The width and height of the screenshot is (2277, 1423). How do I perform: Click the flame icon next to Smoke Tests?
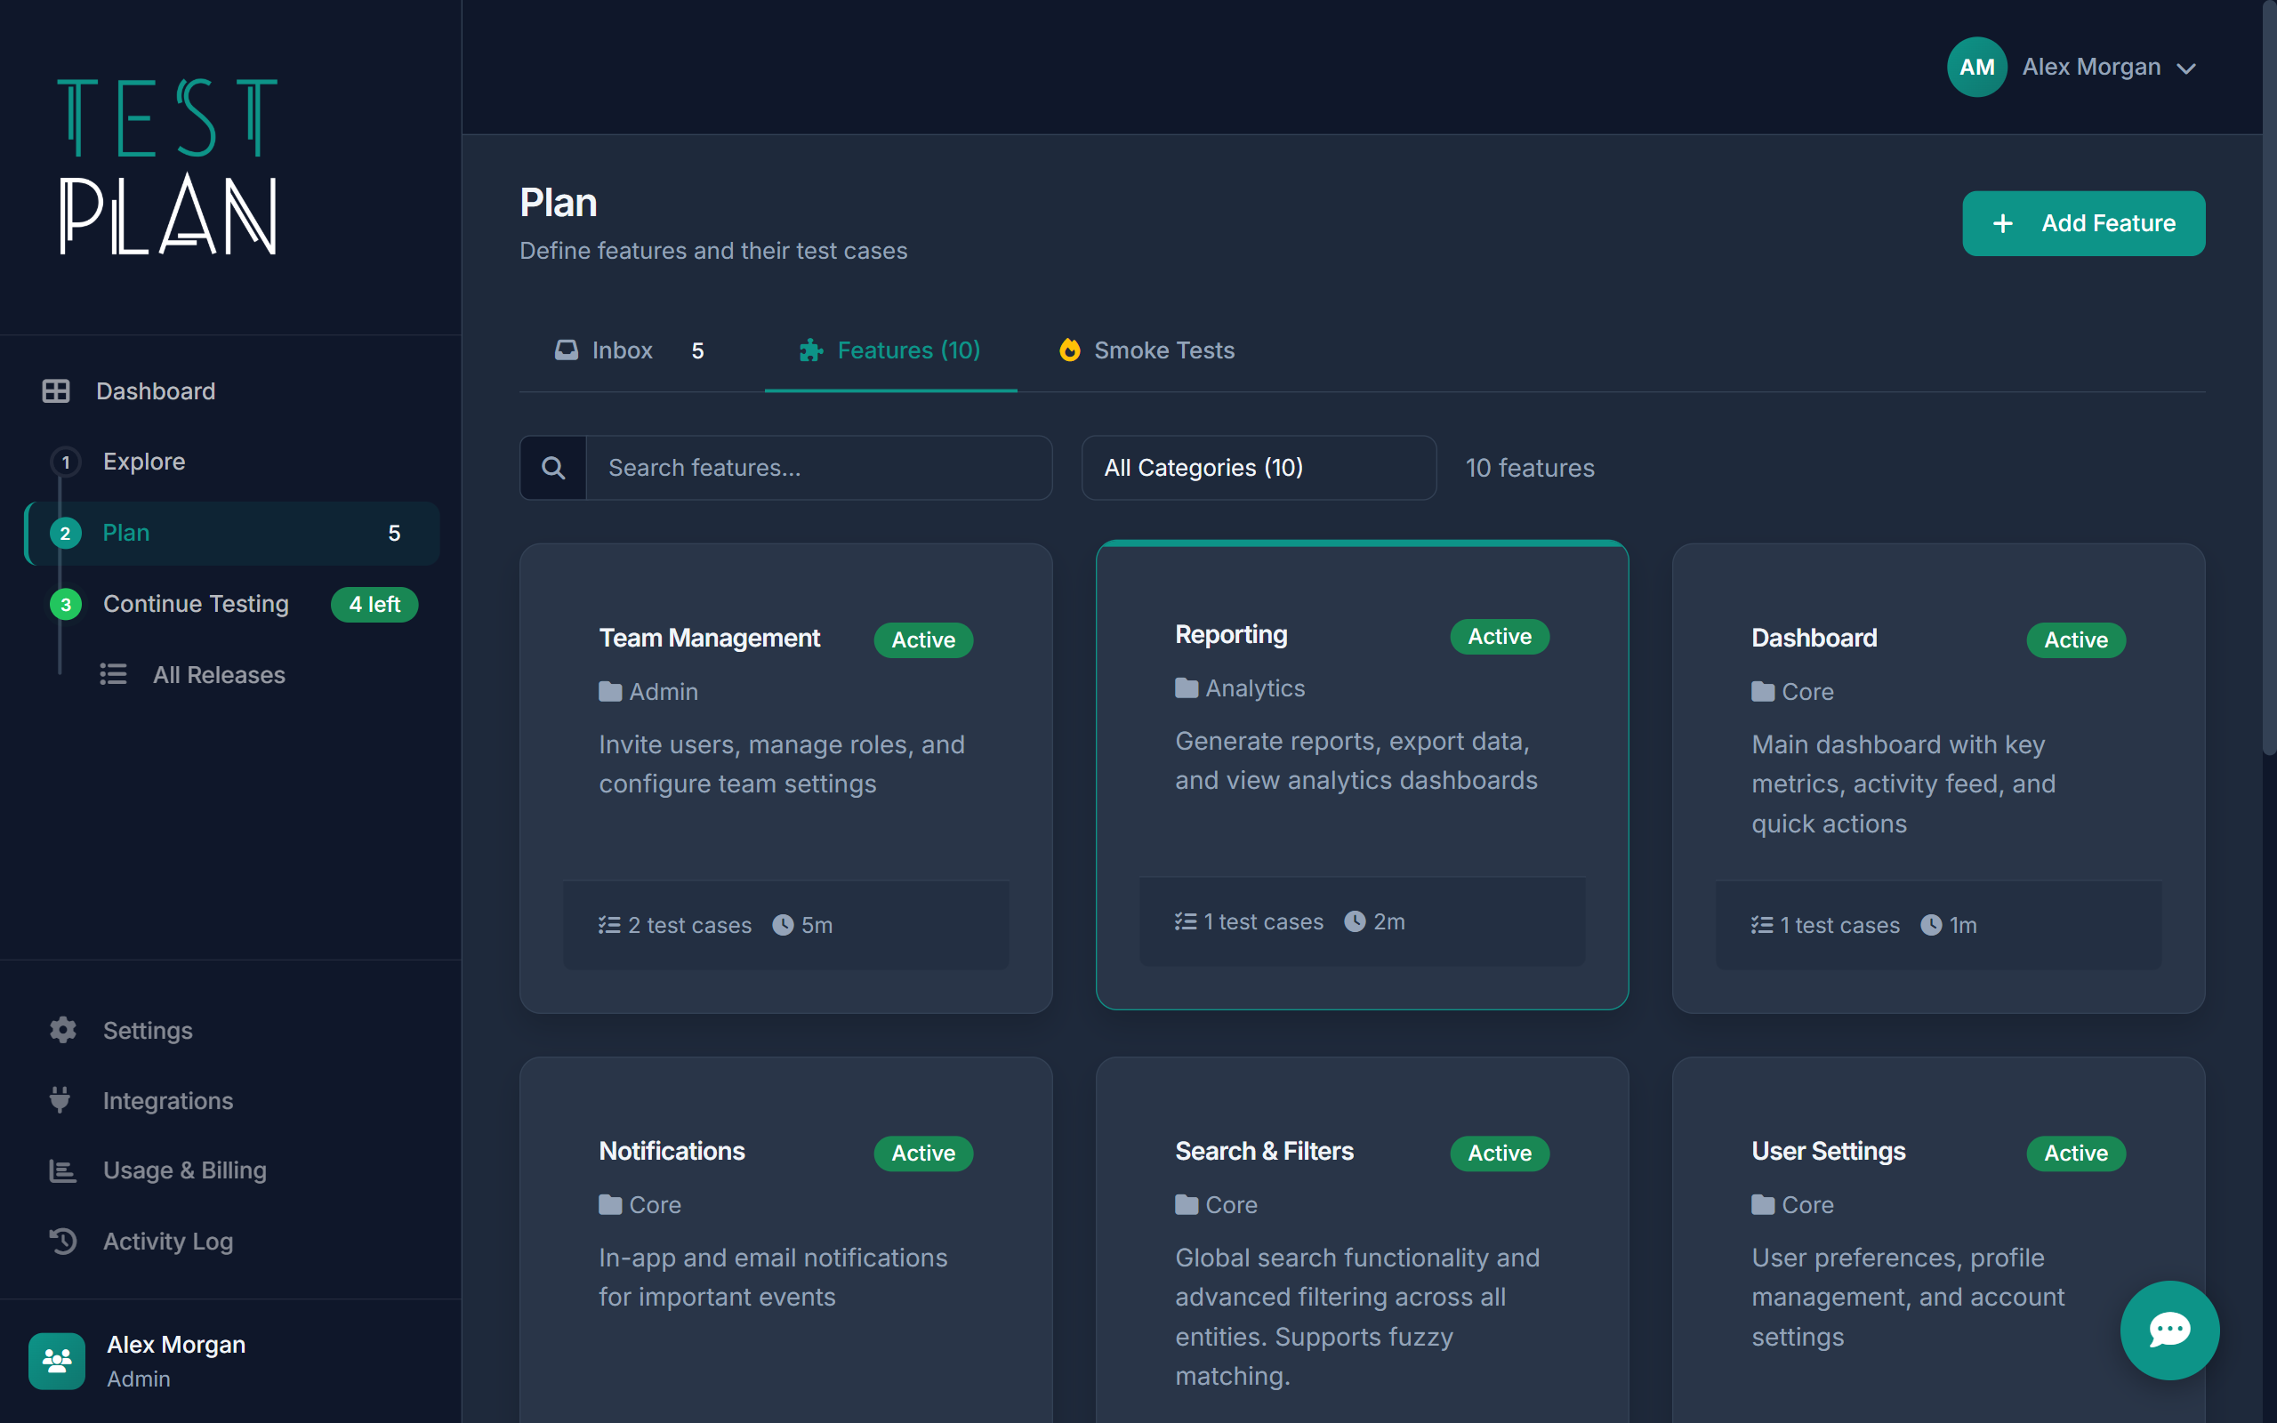[x=1070, y=350]
